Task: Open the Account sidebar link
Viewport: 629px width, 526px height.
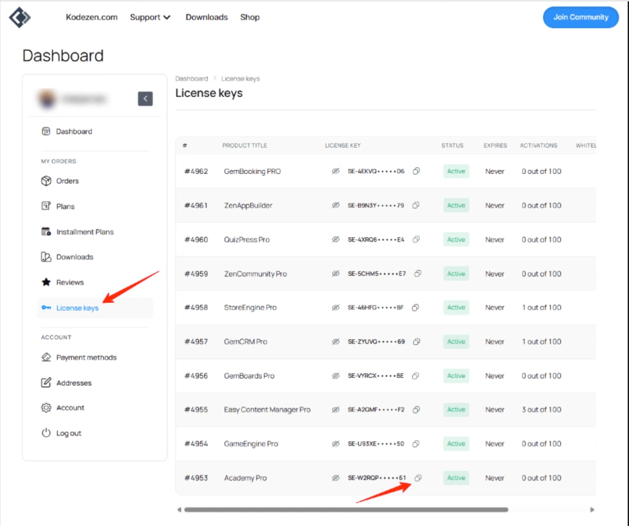Action: coord(95,407)
